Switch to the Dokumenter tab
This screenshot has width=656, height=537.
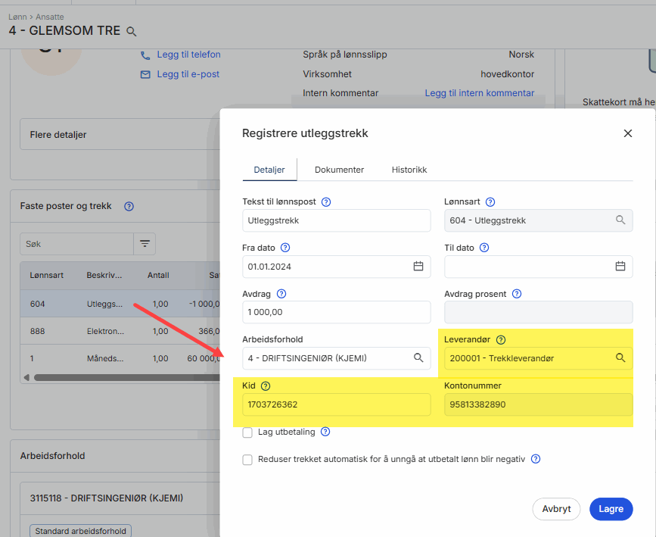point(339,170)
